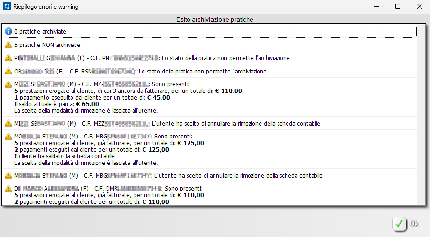The height and width of the screenshot is (237, 430).
Task: Minimize the Riepilogo errori e warning window
Action: [x=376, y=7]
